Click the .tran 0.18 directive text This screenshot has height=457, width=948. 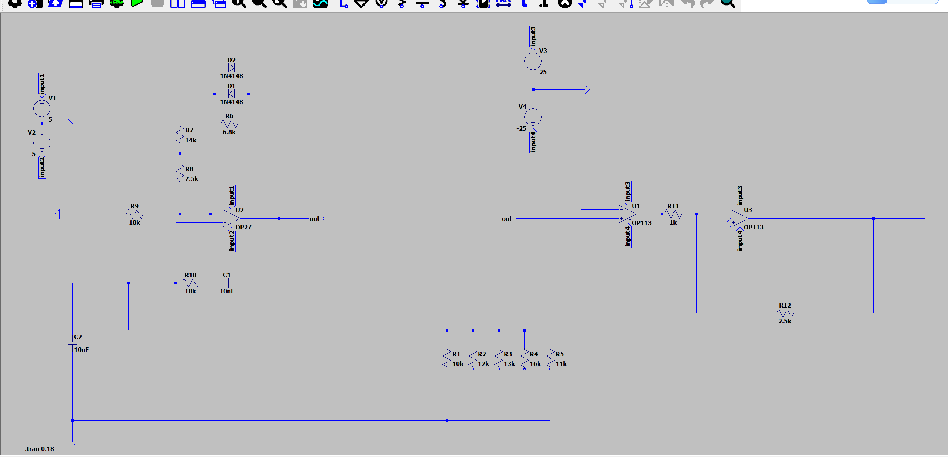tap(39, 449)
